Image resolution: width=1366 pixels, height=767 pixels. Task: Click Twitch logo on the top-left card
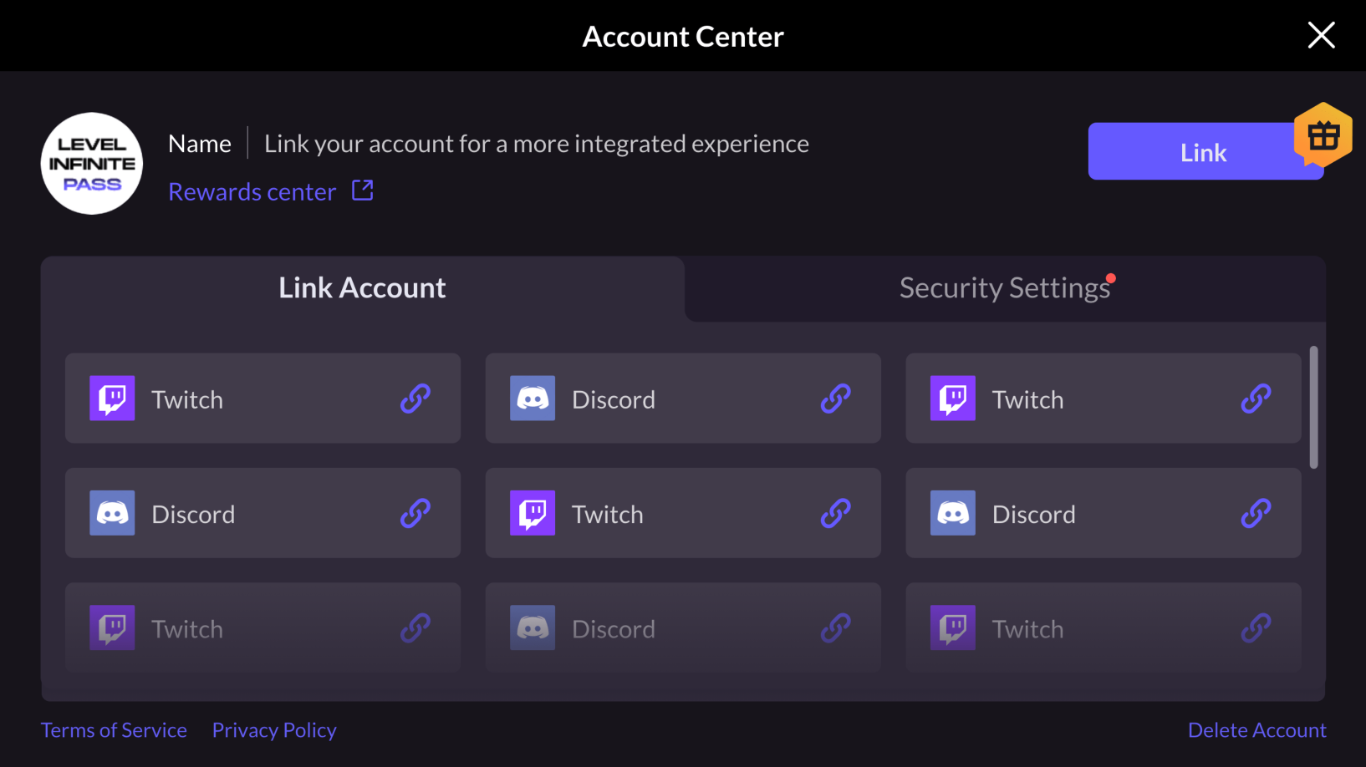click(112, 398)
